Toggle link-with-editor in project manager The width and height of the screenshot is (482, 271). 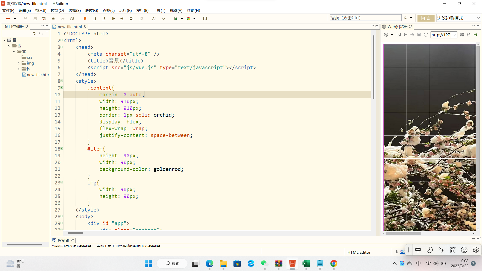tap(41, 33)
